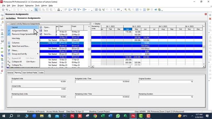Select the General details tab
Screen dimensions: 212x119
pyautogui.click(x=10, y=73)
